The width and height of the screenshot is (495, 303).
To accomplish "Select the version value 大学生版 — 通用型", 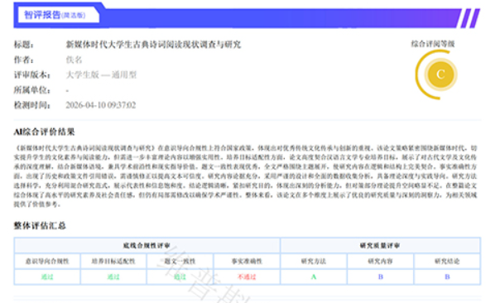I will (101, 75).
